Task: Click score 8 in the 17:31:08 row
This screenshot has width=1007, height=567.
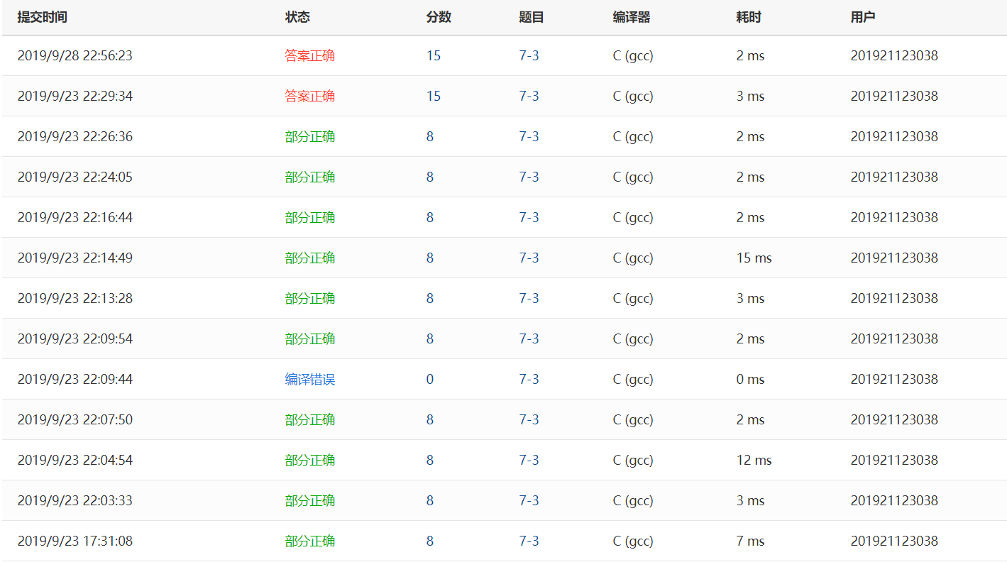Action: pos(430,541)
